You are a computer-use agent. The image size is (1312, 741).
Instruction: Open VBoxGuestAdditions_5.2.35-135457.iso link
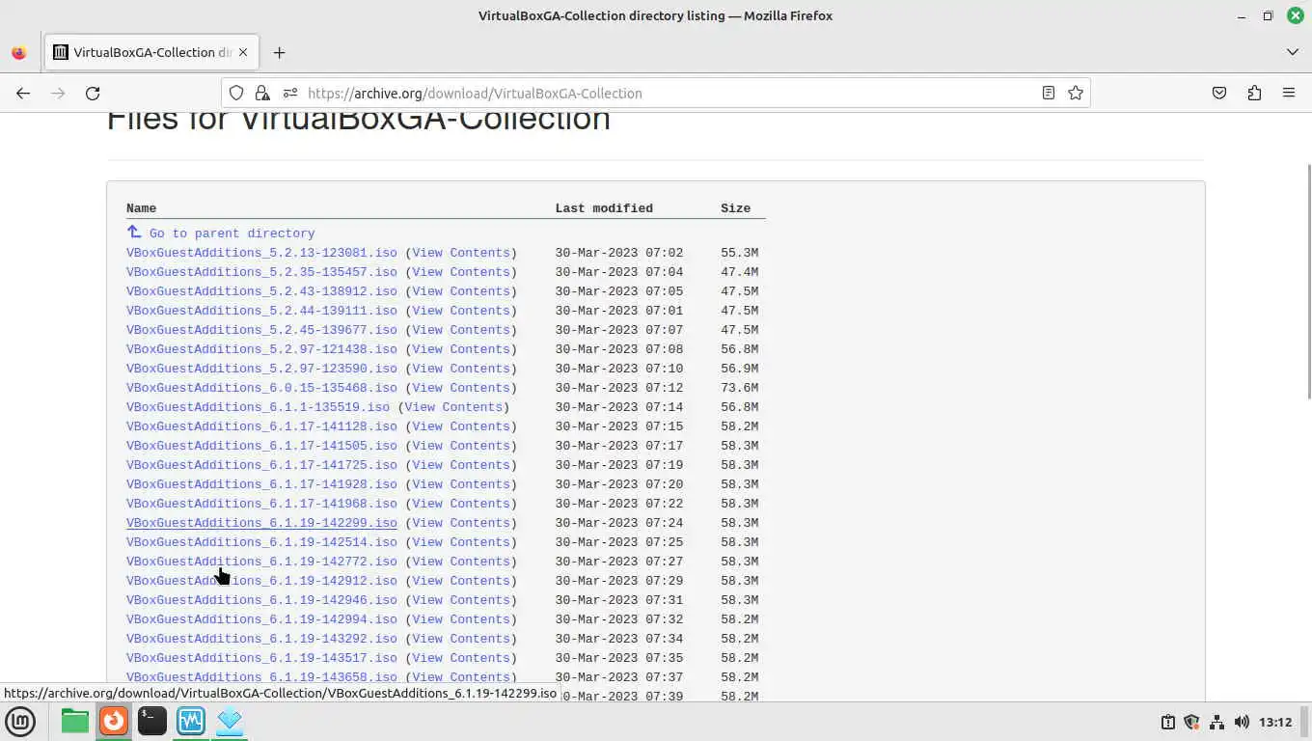(x=261, y=272)
